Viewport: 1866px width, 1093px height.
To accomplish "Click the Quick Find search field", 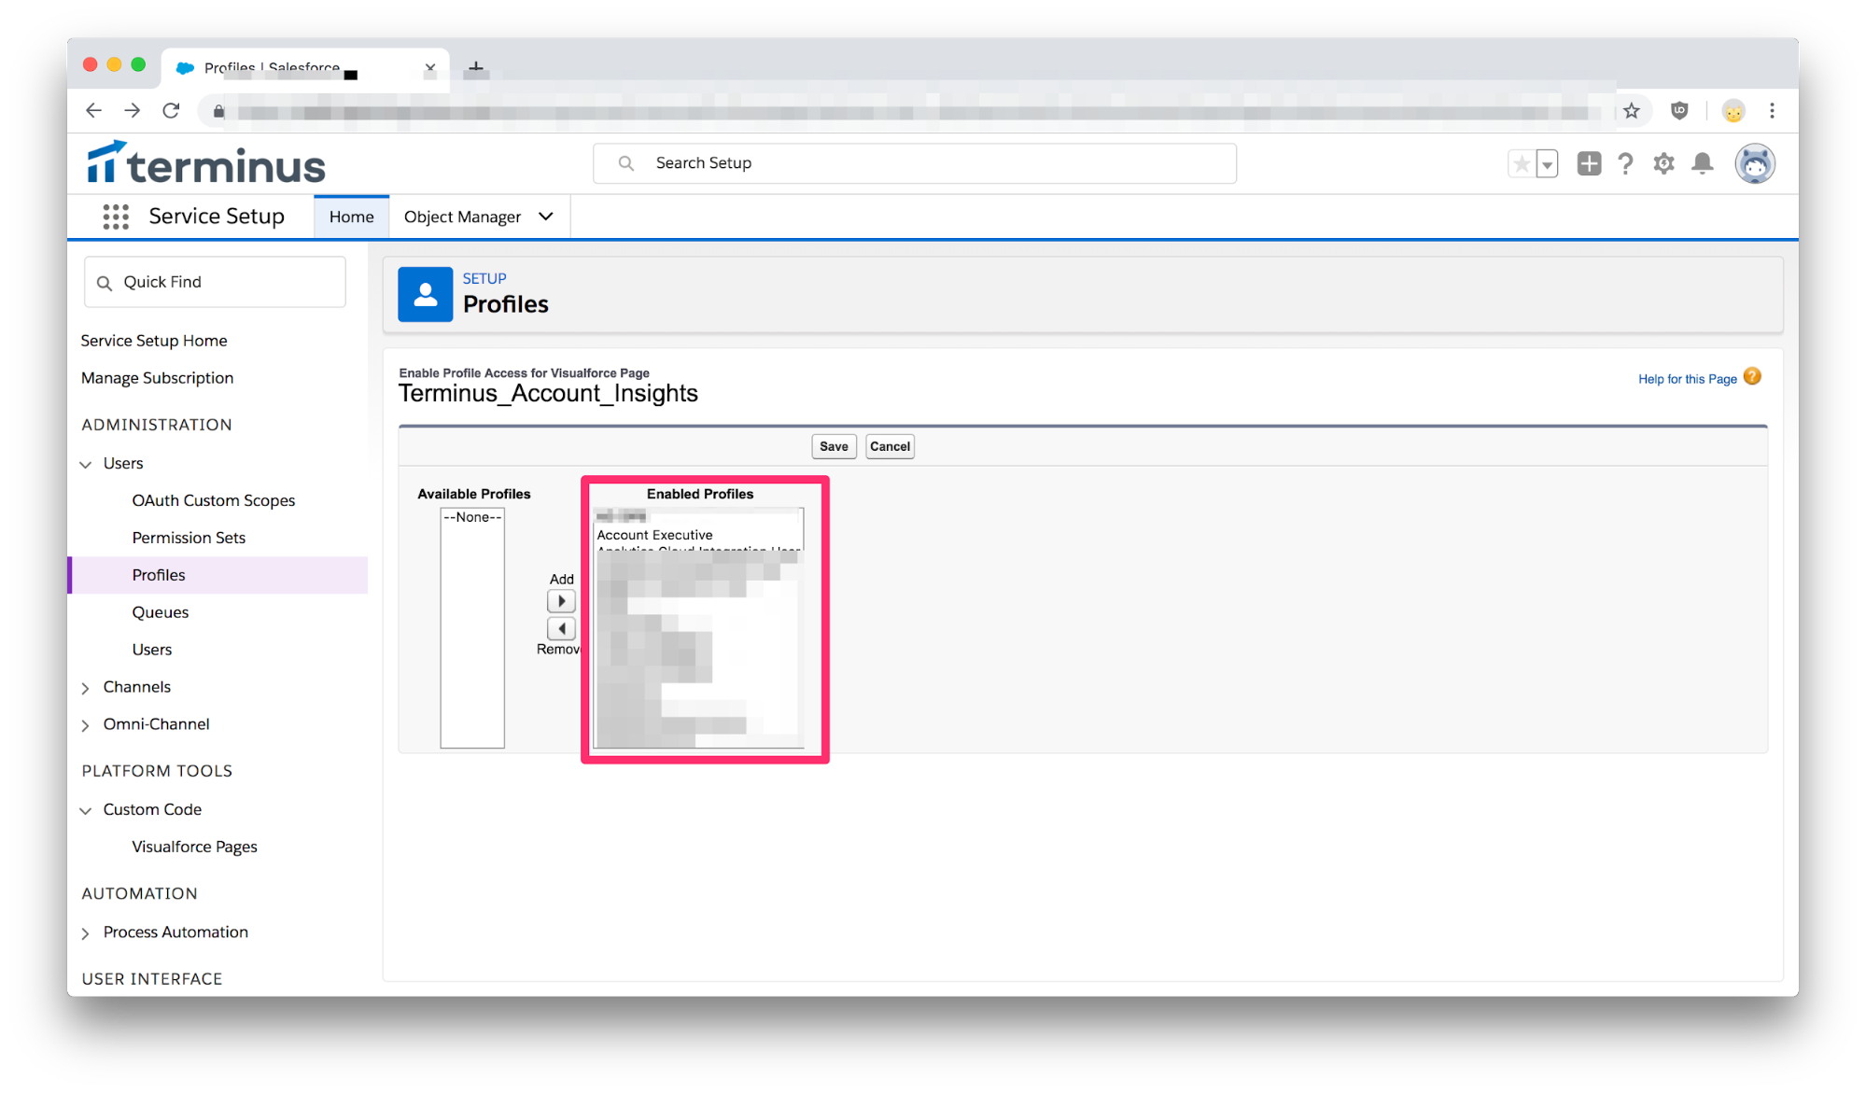I will coord(215,282).
